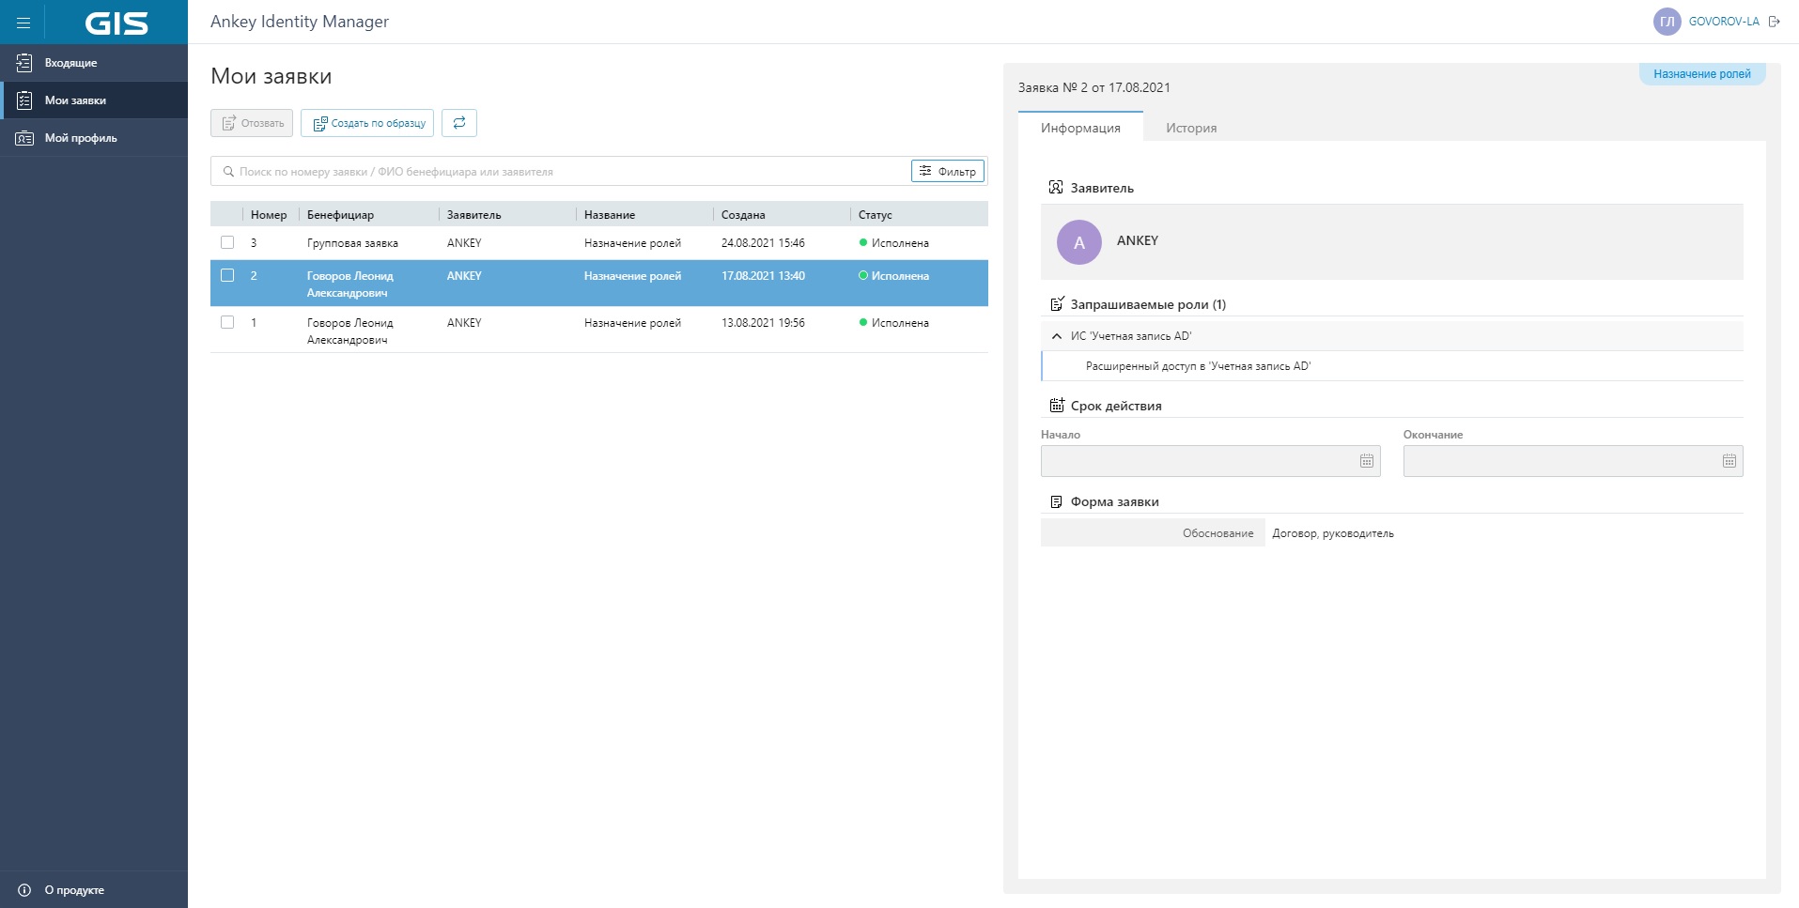The image size is (1799, 908).
Task: Click the Исполнена status of request 2
Action: coord(894,276)
